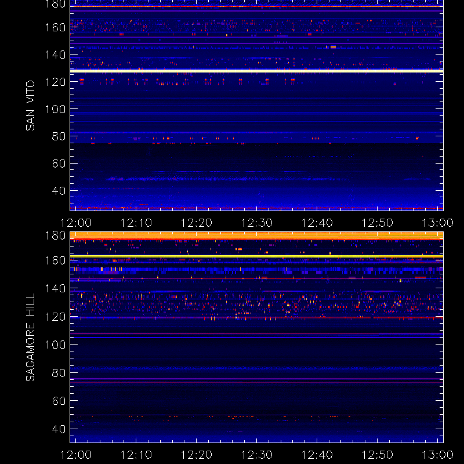The height and width of the screenshot is (464, 464).
Task: Pick the 60 tick label on Sagamore Hill plot
Action: click(59, 401)
